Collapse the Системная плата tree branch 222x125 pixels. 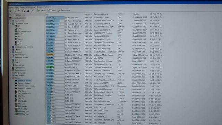pyautogui.click(x=10, y=23)
